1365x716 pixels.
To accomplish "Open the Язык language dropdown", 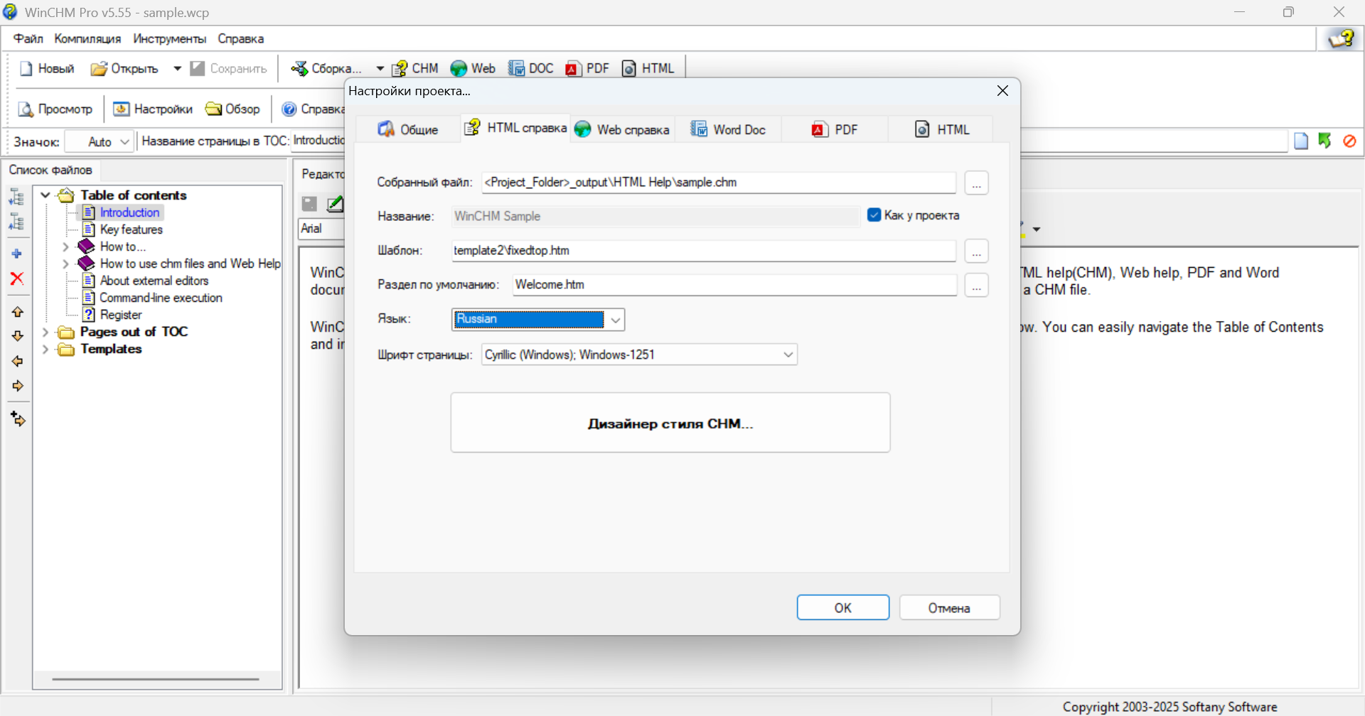I will pyautogui.click(x=616, y=320).
